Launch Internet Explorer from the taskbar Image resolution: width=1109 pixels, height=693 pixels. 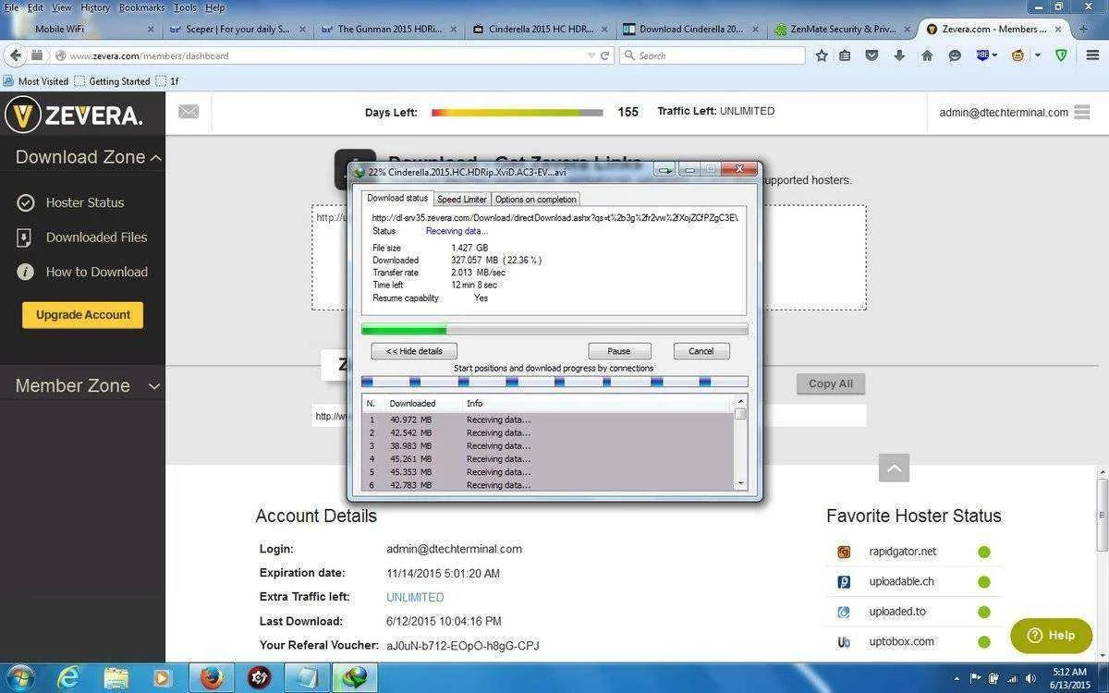pos(68,677)
